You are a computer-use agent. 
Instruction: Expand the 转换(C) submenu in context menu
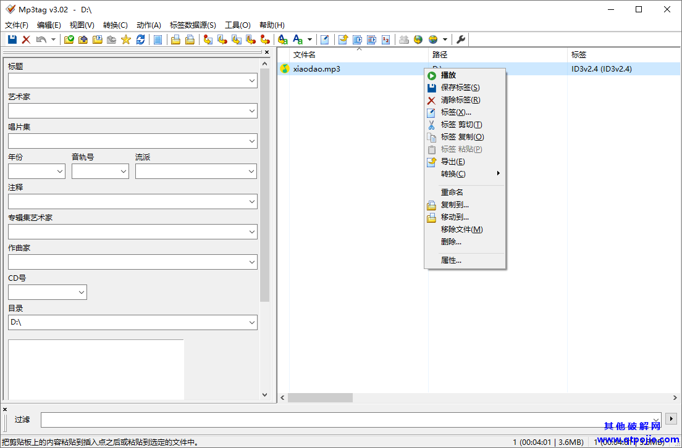[x=465, y=174]
